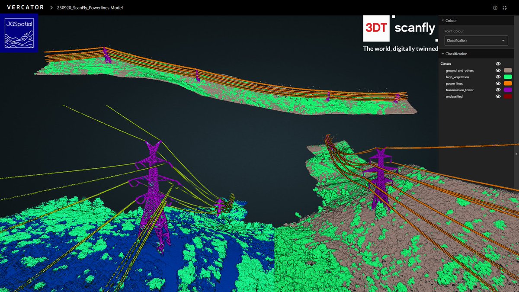
Task: Toggle visibility of unclassified class
Action: click(x=498, y=96)
